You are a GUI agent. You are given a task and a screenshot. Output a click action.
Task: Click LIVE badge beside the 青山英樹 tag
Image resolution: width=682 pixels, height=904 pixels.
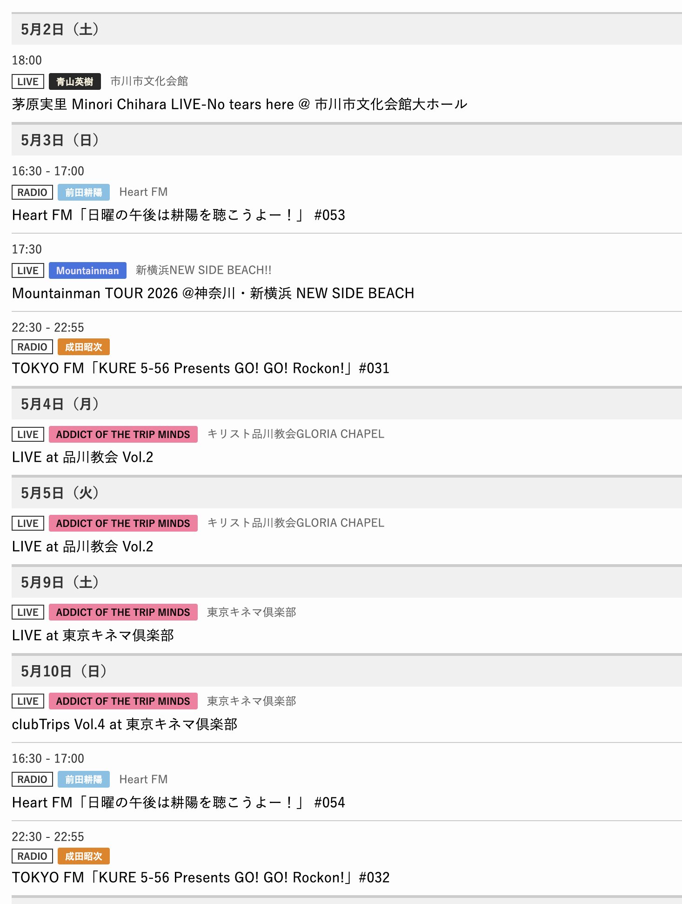28,81
